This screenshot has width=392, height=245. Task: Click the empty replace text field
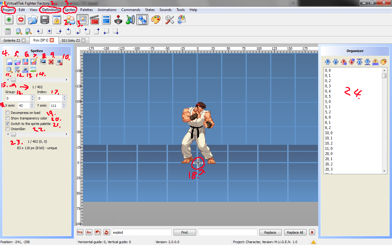click(228, 232)
